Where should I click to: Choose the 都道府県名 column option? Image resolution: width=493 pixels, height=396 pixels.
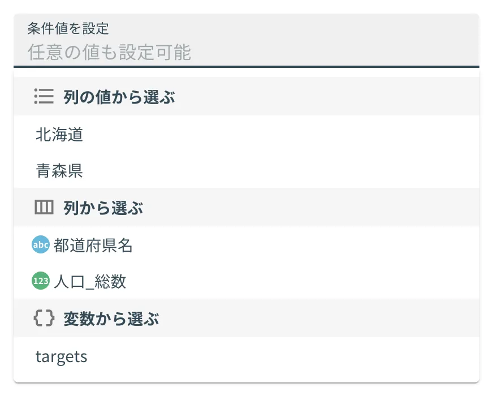246,245
